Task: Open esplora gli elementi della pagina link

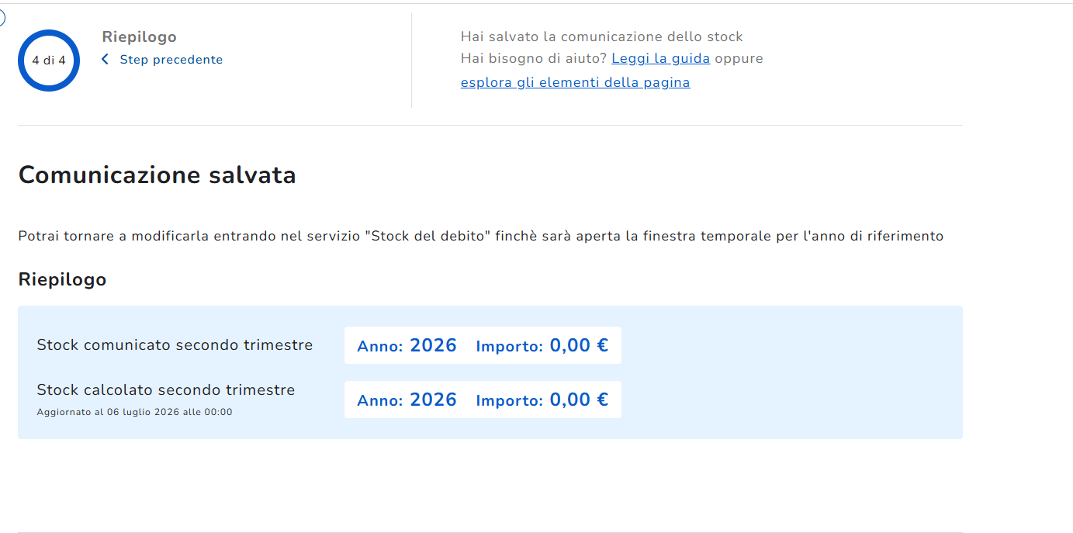Action: point(575,82)
